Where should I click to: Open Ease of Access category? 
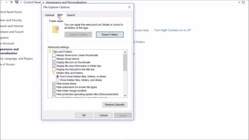7,64
